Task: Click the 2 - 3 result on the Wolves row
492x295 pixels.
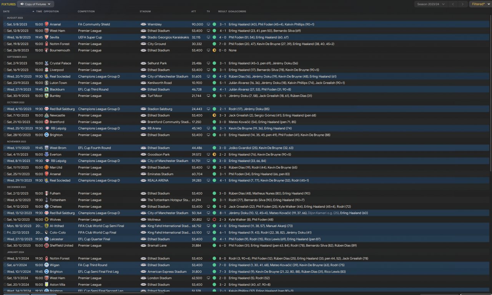Action: coord(223,220)
